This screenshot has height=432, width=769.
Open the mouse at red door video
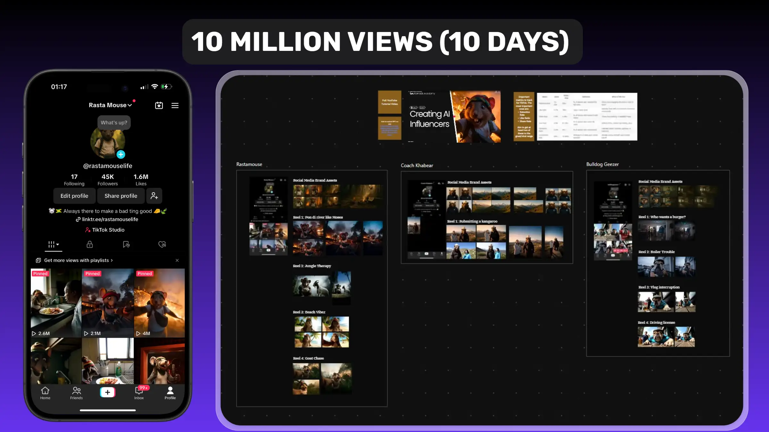(x=160, y=361)
